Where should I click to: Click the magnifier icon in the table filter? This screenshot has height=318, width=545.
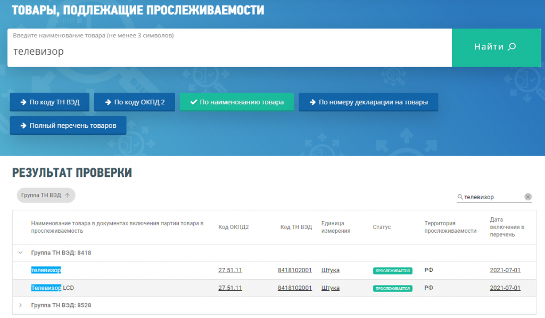460,197
